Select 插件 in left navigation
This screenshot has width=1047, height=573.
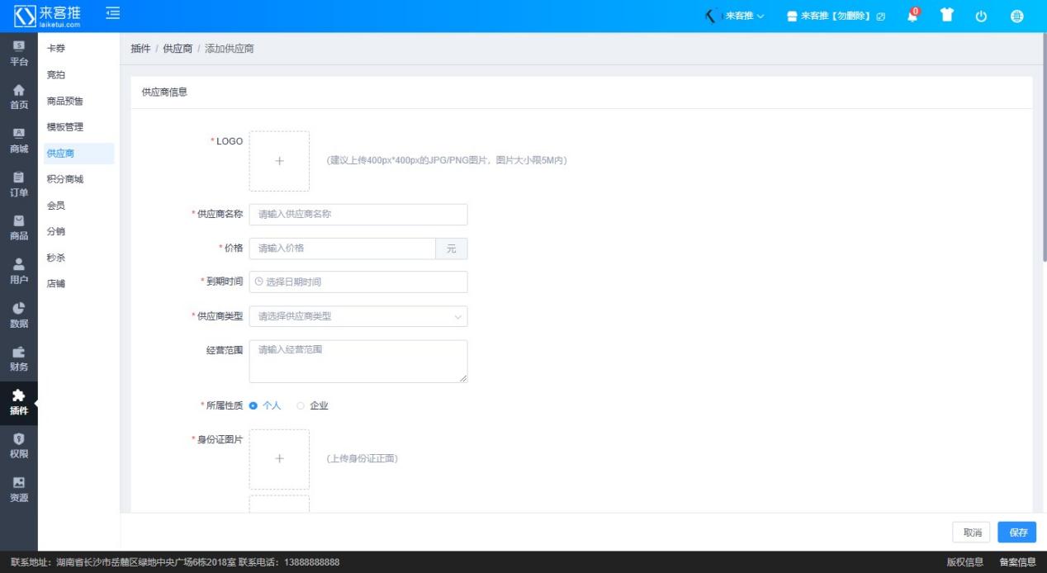18,402
